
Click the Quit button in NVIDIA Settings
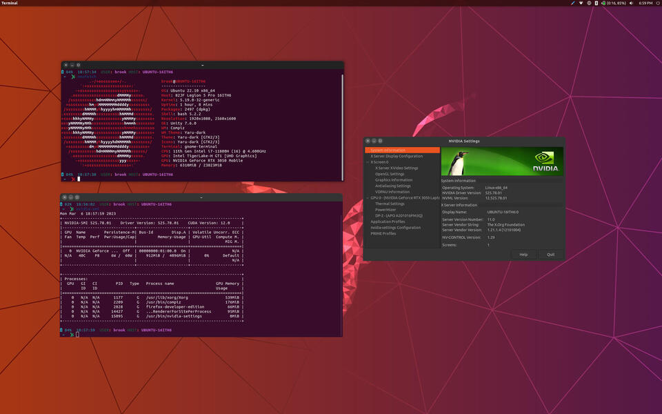550,255
